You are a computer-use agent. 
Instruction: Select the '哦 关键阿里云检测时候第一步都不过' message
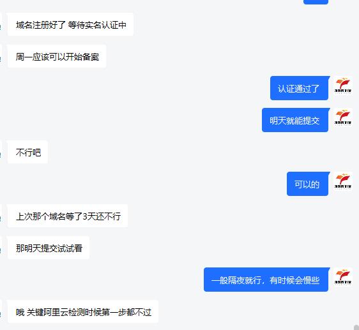(x=83, y=311)
